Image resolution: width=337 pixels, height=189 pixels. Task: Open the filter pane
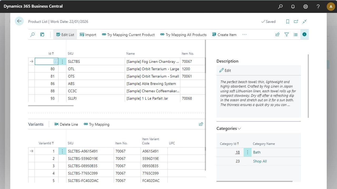[x=287, y=34]
